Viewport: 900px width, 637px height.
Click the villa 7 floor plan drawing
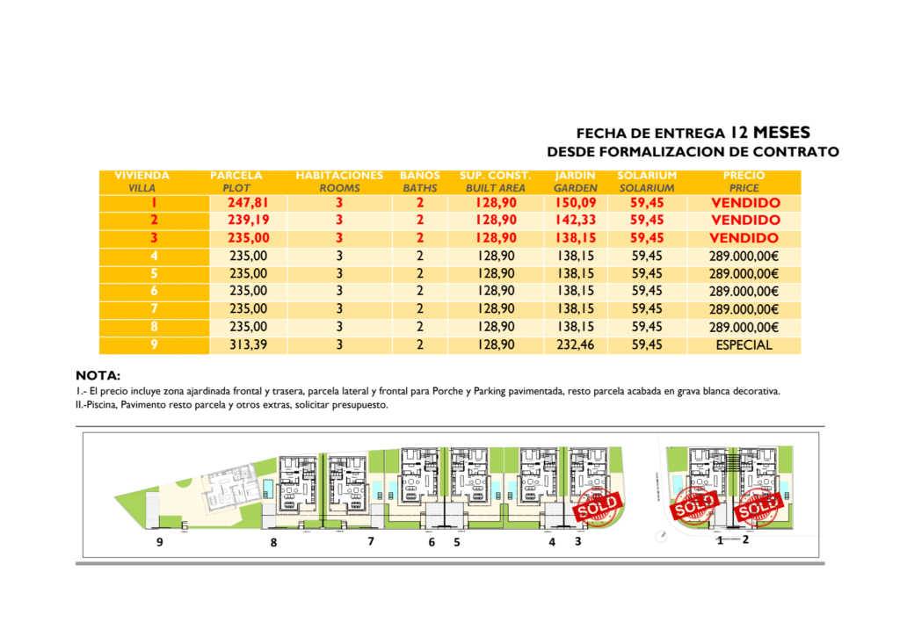click(x=346, y=486)
